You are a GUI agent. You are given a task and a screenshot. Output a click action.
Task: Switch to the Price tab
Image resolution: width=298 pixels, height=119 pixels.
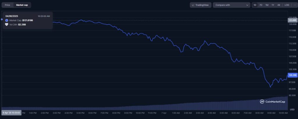click(x=7, y=5)
